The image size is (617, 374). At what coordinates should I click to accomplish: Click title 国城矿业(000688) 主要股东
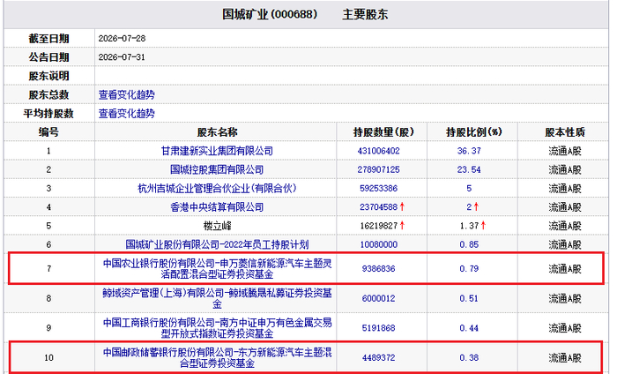[x=305, y=15]
